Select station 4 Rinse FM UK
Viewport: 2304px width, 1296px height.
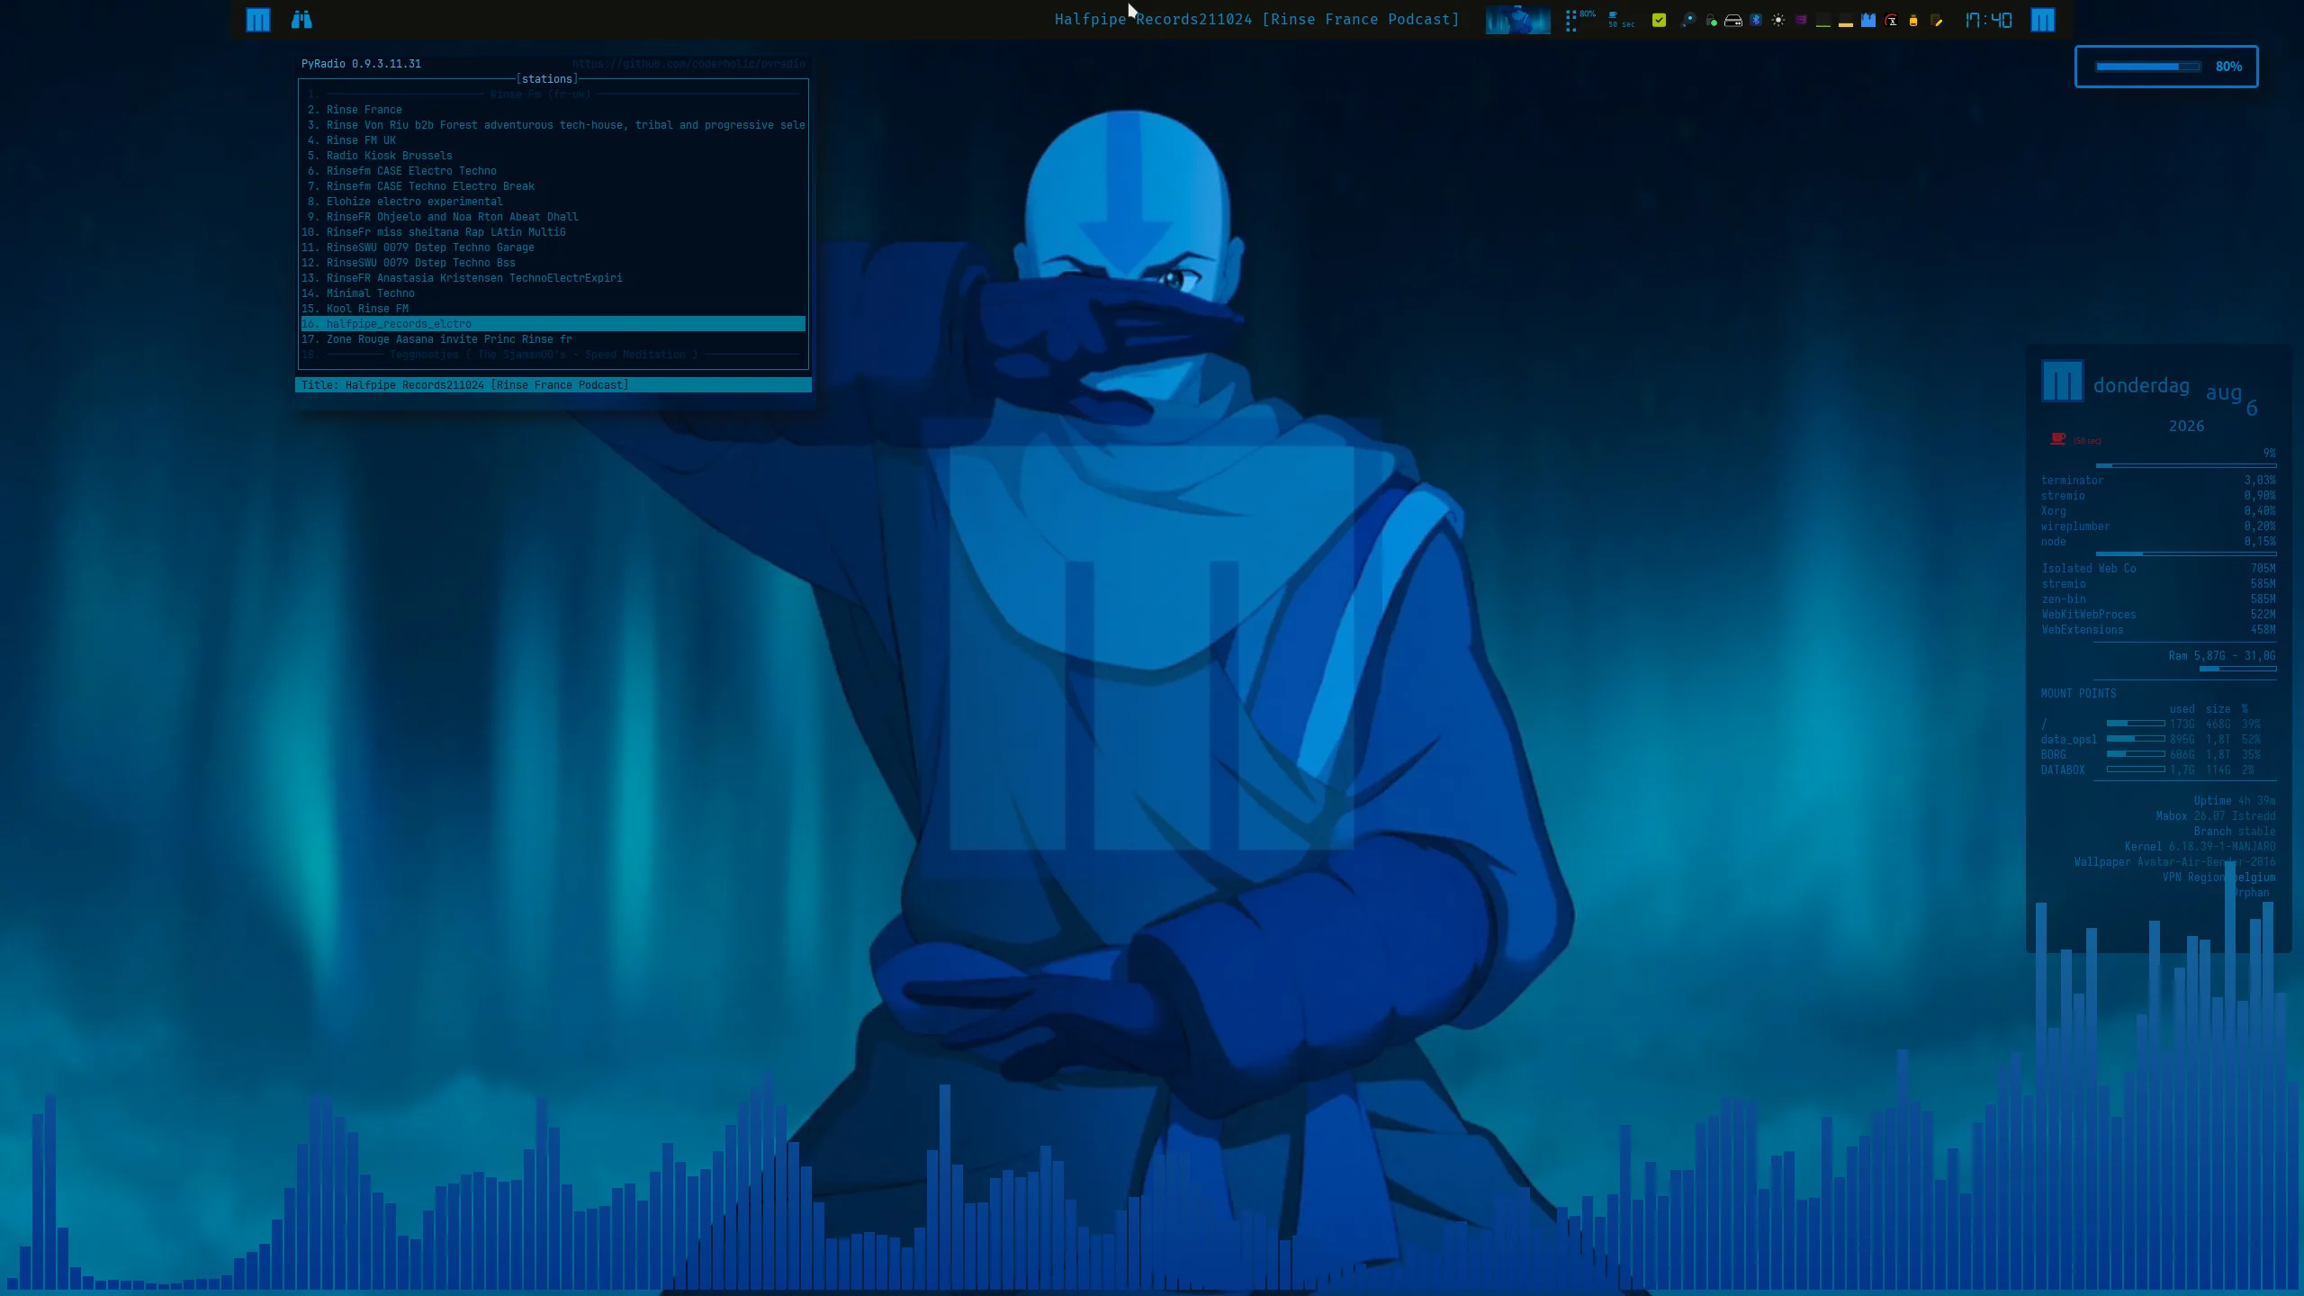[x=553, y=140]
